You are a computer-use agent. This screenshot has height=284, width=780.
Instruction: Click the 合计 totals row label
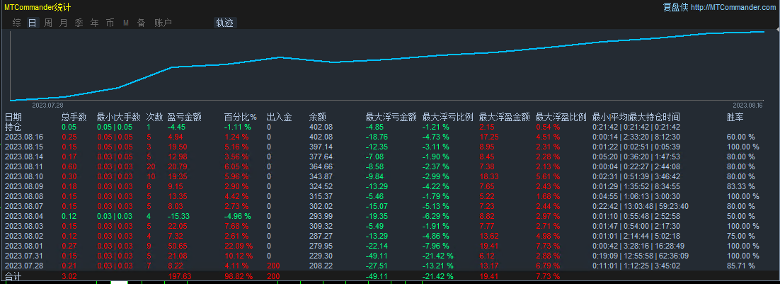(x=13, y=276)
